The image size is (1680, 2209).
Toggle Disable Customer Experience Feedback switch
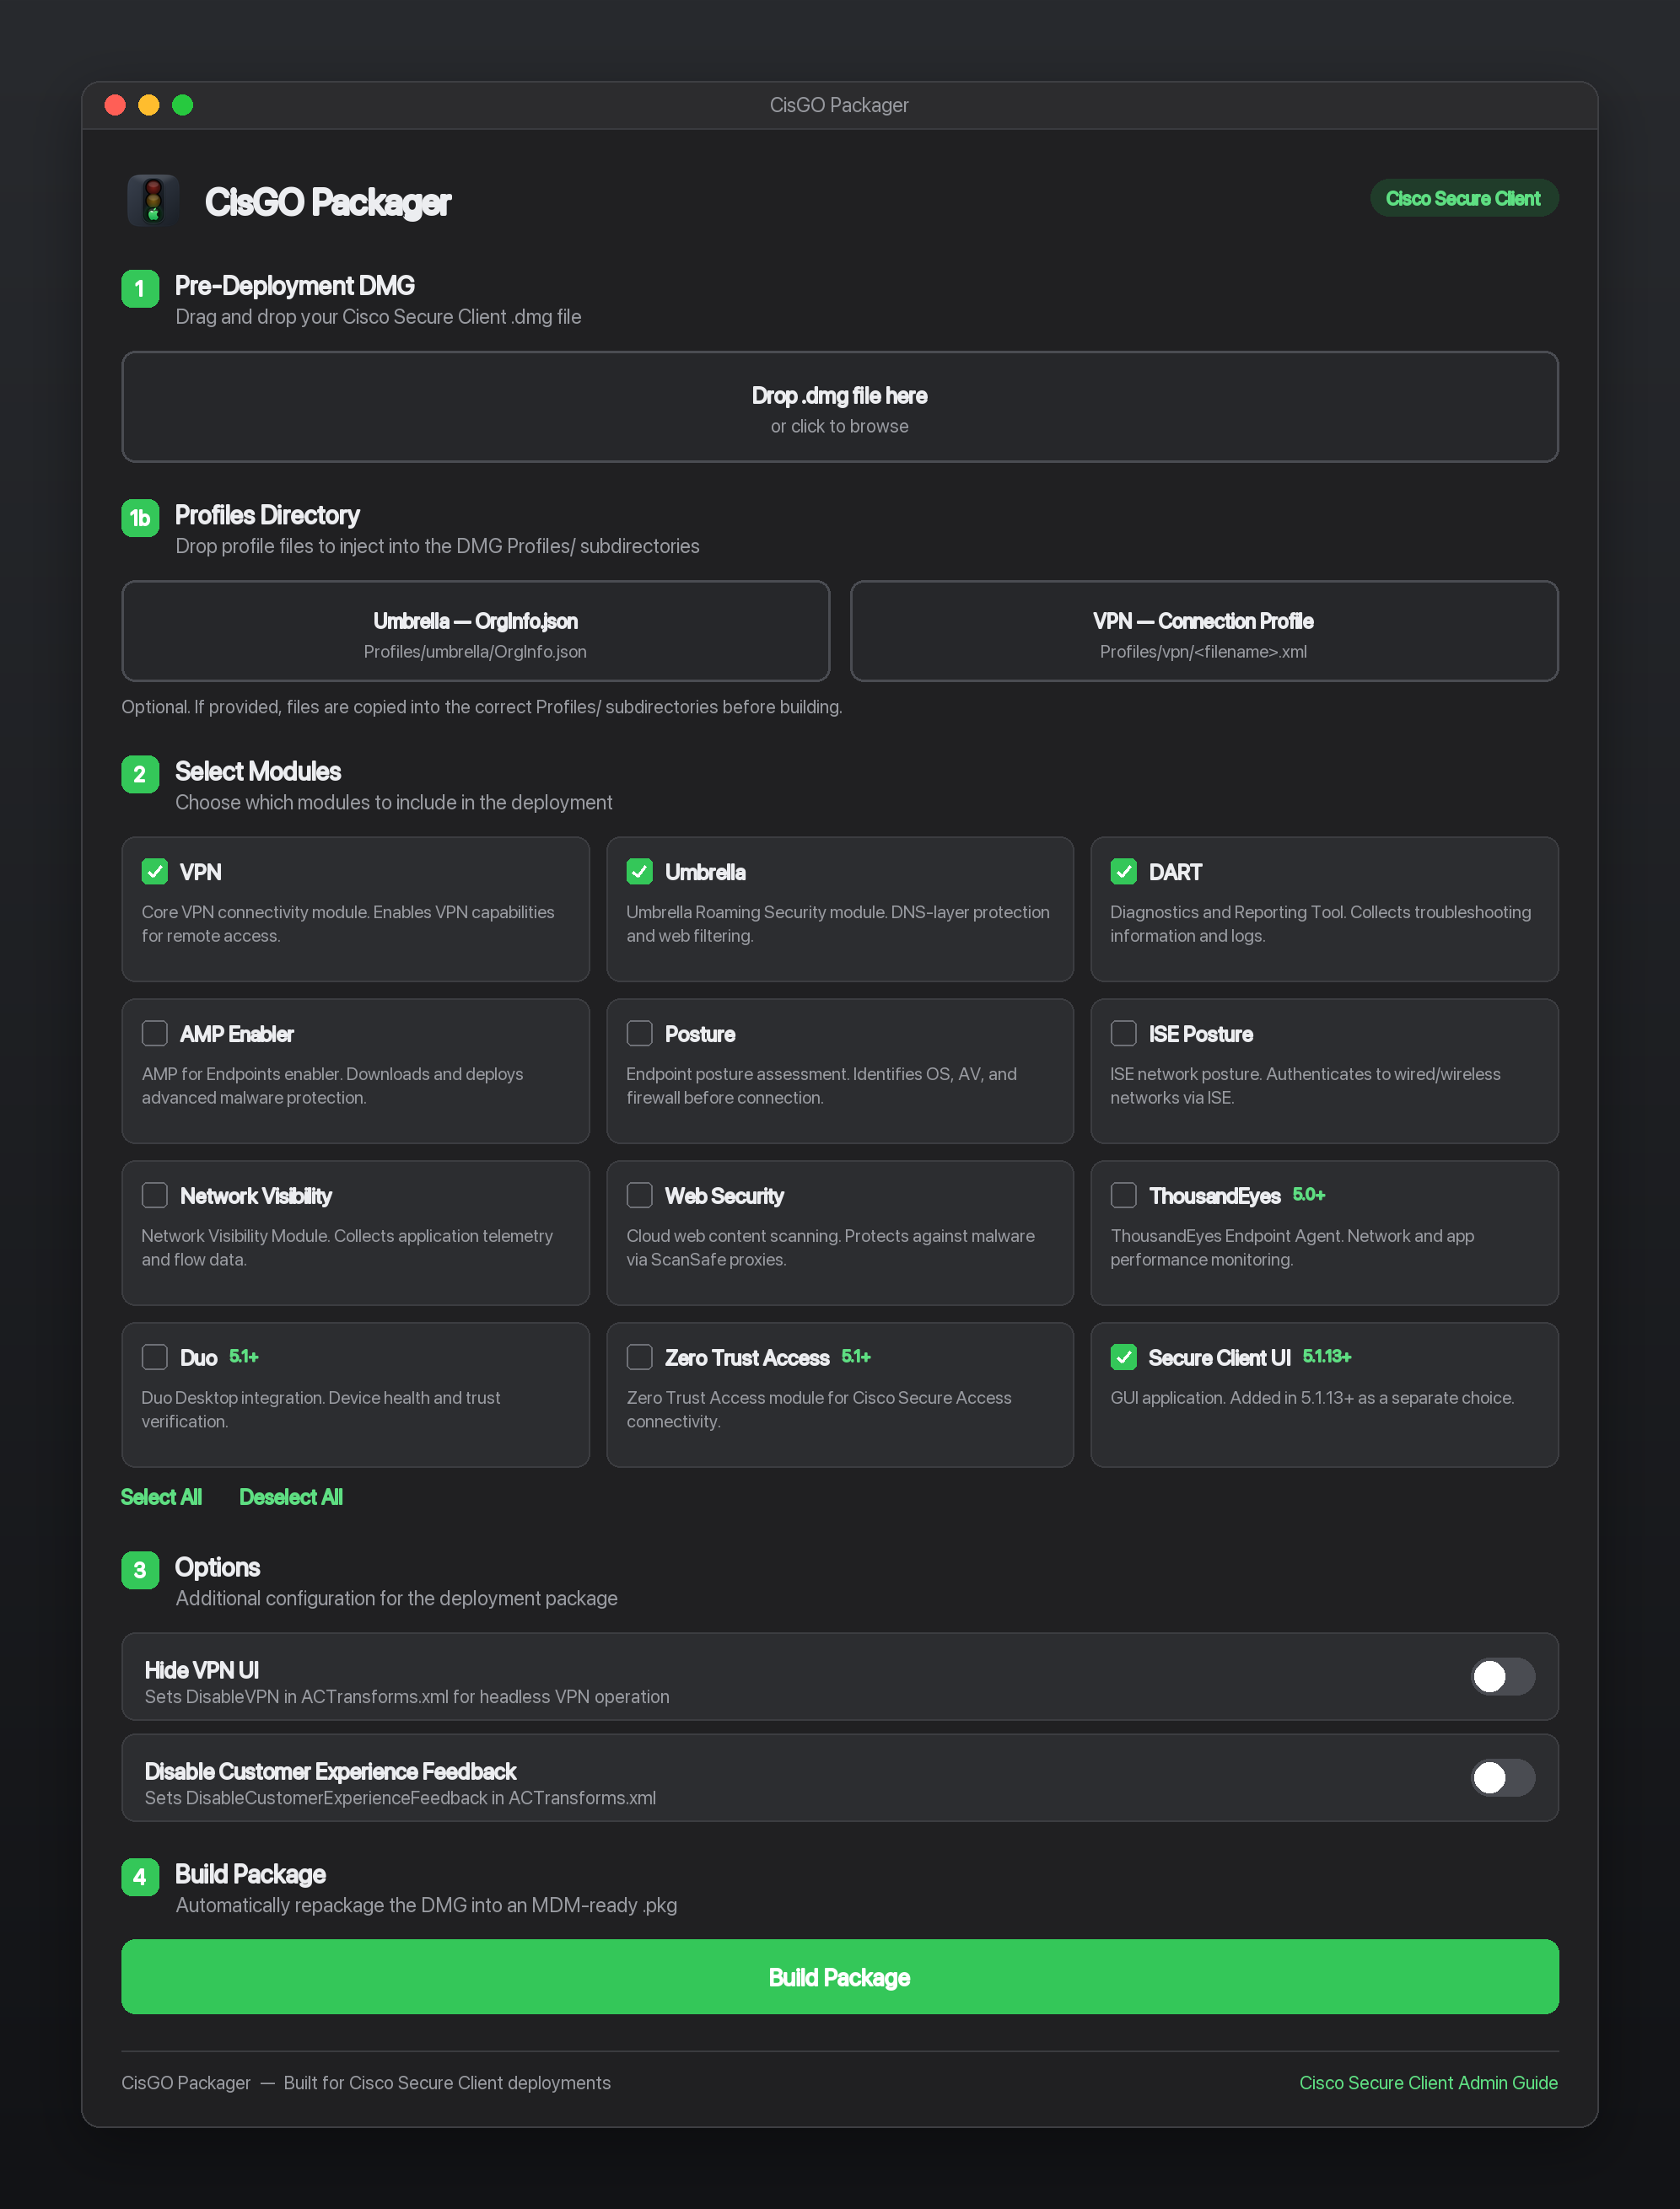1503,1777
